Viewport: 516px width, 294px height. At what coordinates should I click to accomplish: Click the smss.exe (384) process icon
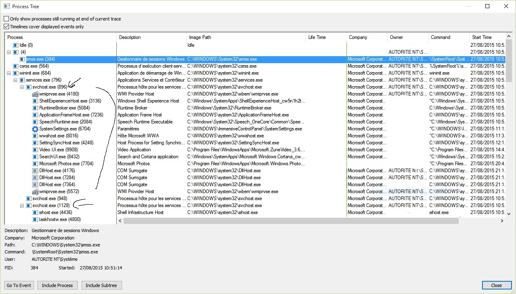[22, 59]
